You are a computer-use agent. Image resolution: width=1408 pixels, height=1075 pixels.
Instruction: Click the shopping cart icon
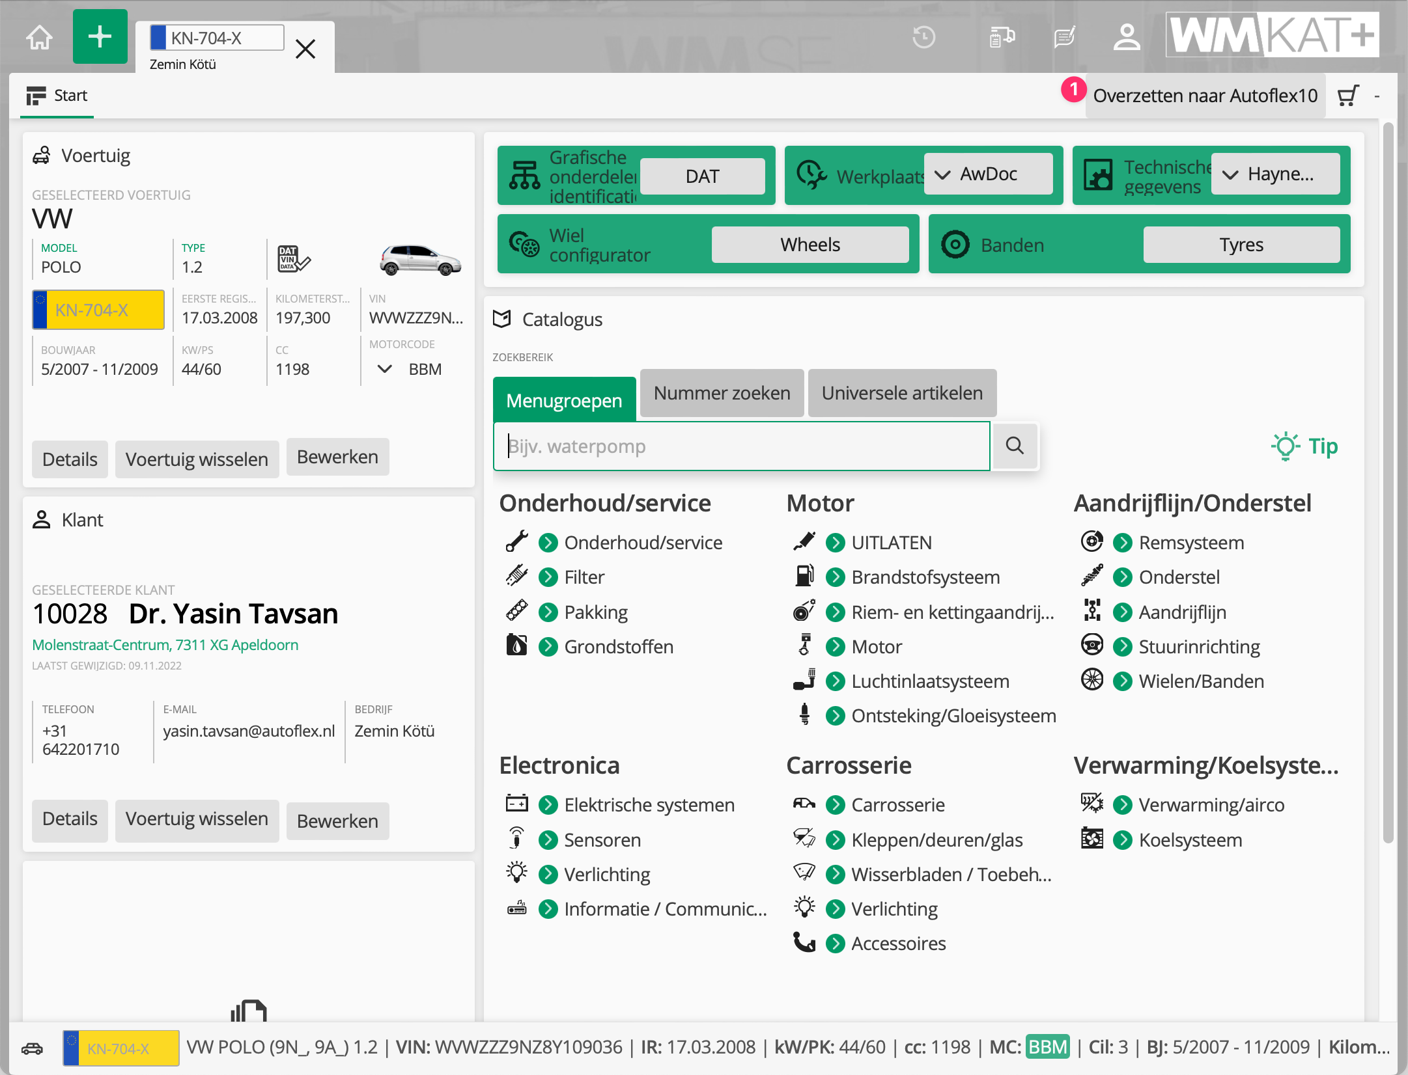click(1347, 96)
